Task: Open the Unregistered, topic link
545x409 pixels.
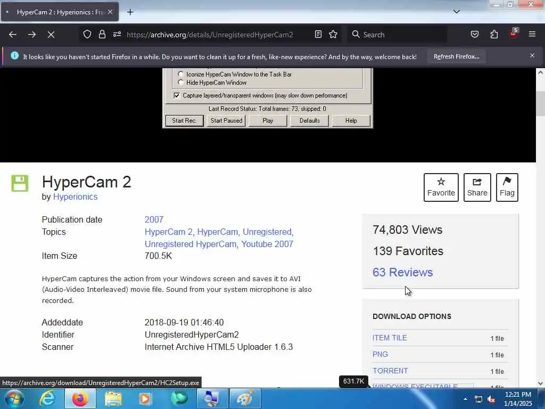Action: tap(268, 232)
